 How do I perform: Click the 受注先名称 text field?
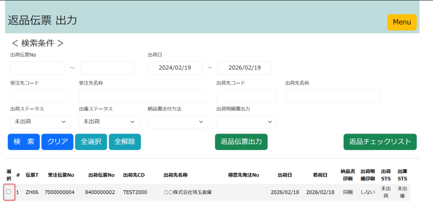143,96
